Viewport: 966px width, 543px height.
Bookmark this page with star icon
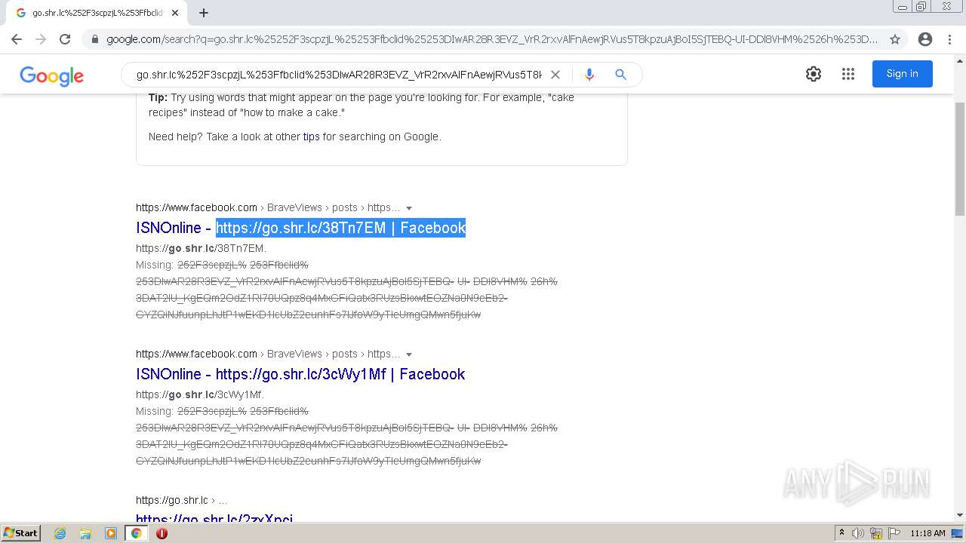tap(895, 39)
